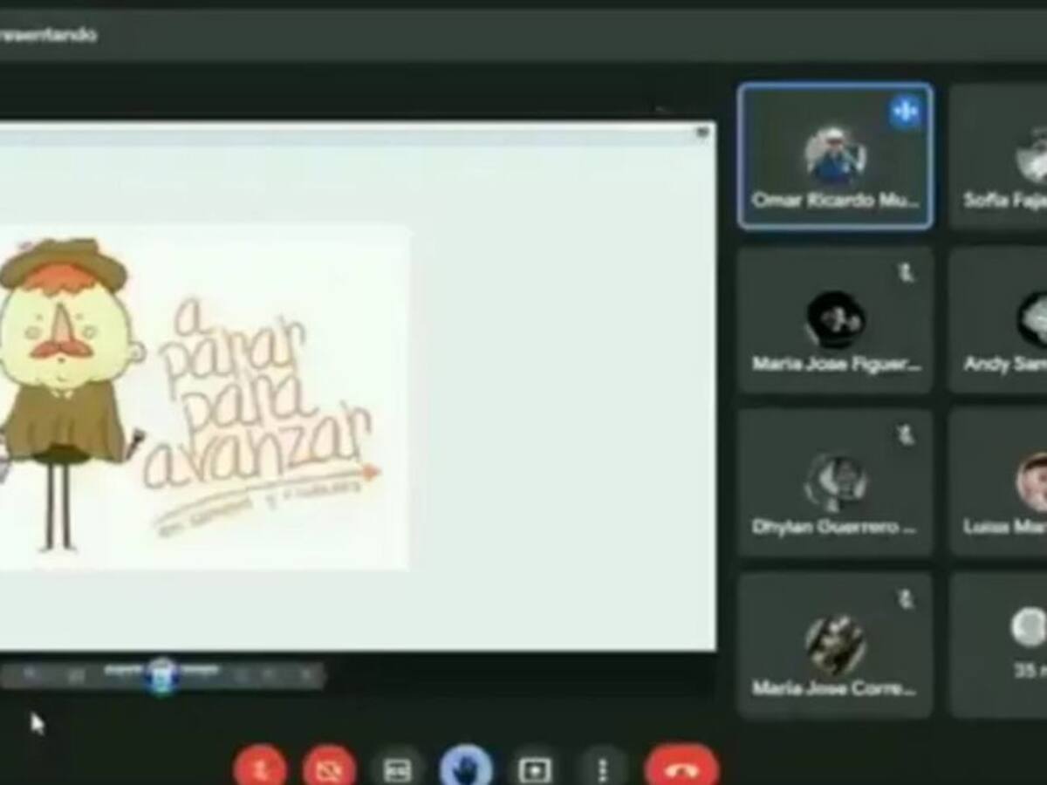Select Maria Jose Corre's profile avatar
Viewport: 1047px width, 785px height.
coord(835,645)
